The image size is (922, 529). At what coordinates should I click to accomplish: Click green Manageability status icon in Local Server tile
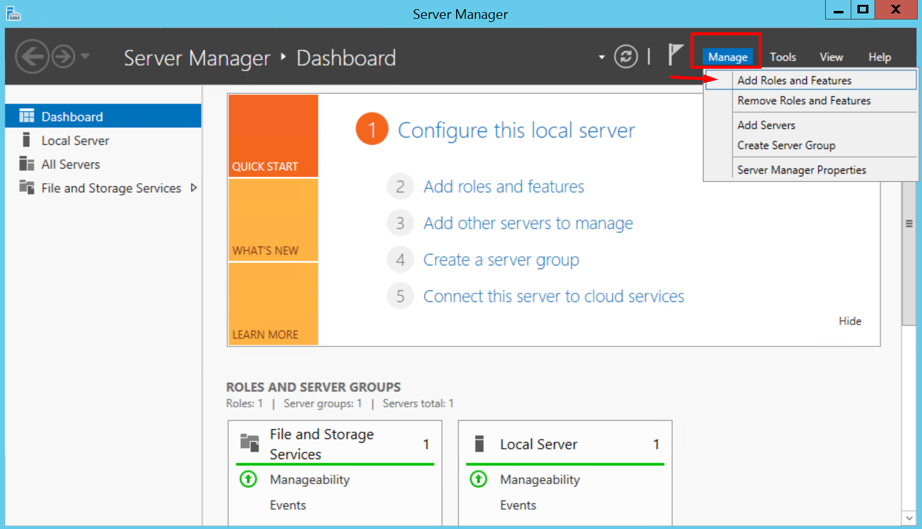pos(479,480)
